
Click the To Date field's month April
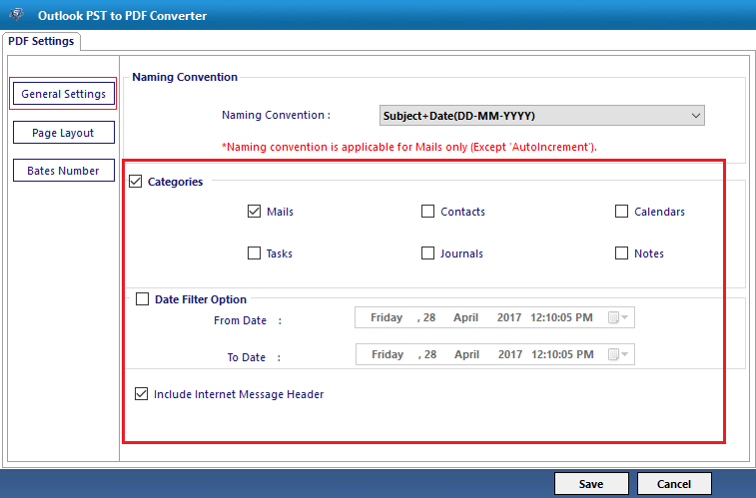point(466,354)
